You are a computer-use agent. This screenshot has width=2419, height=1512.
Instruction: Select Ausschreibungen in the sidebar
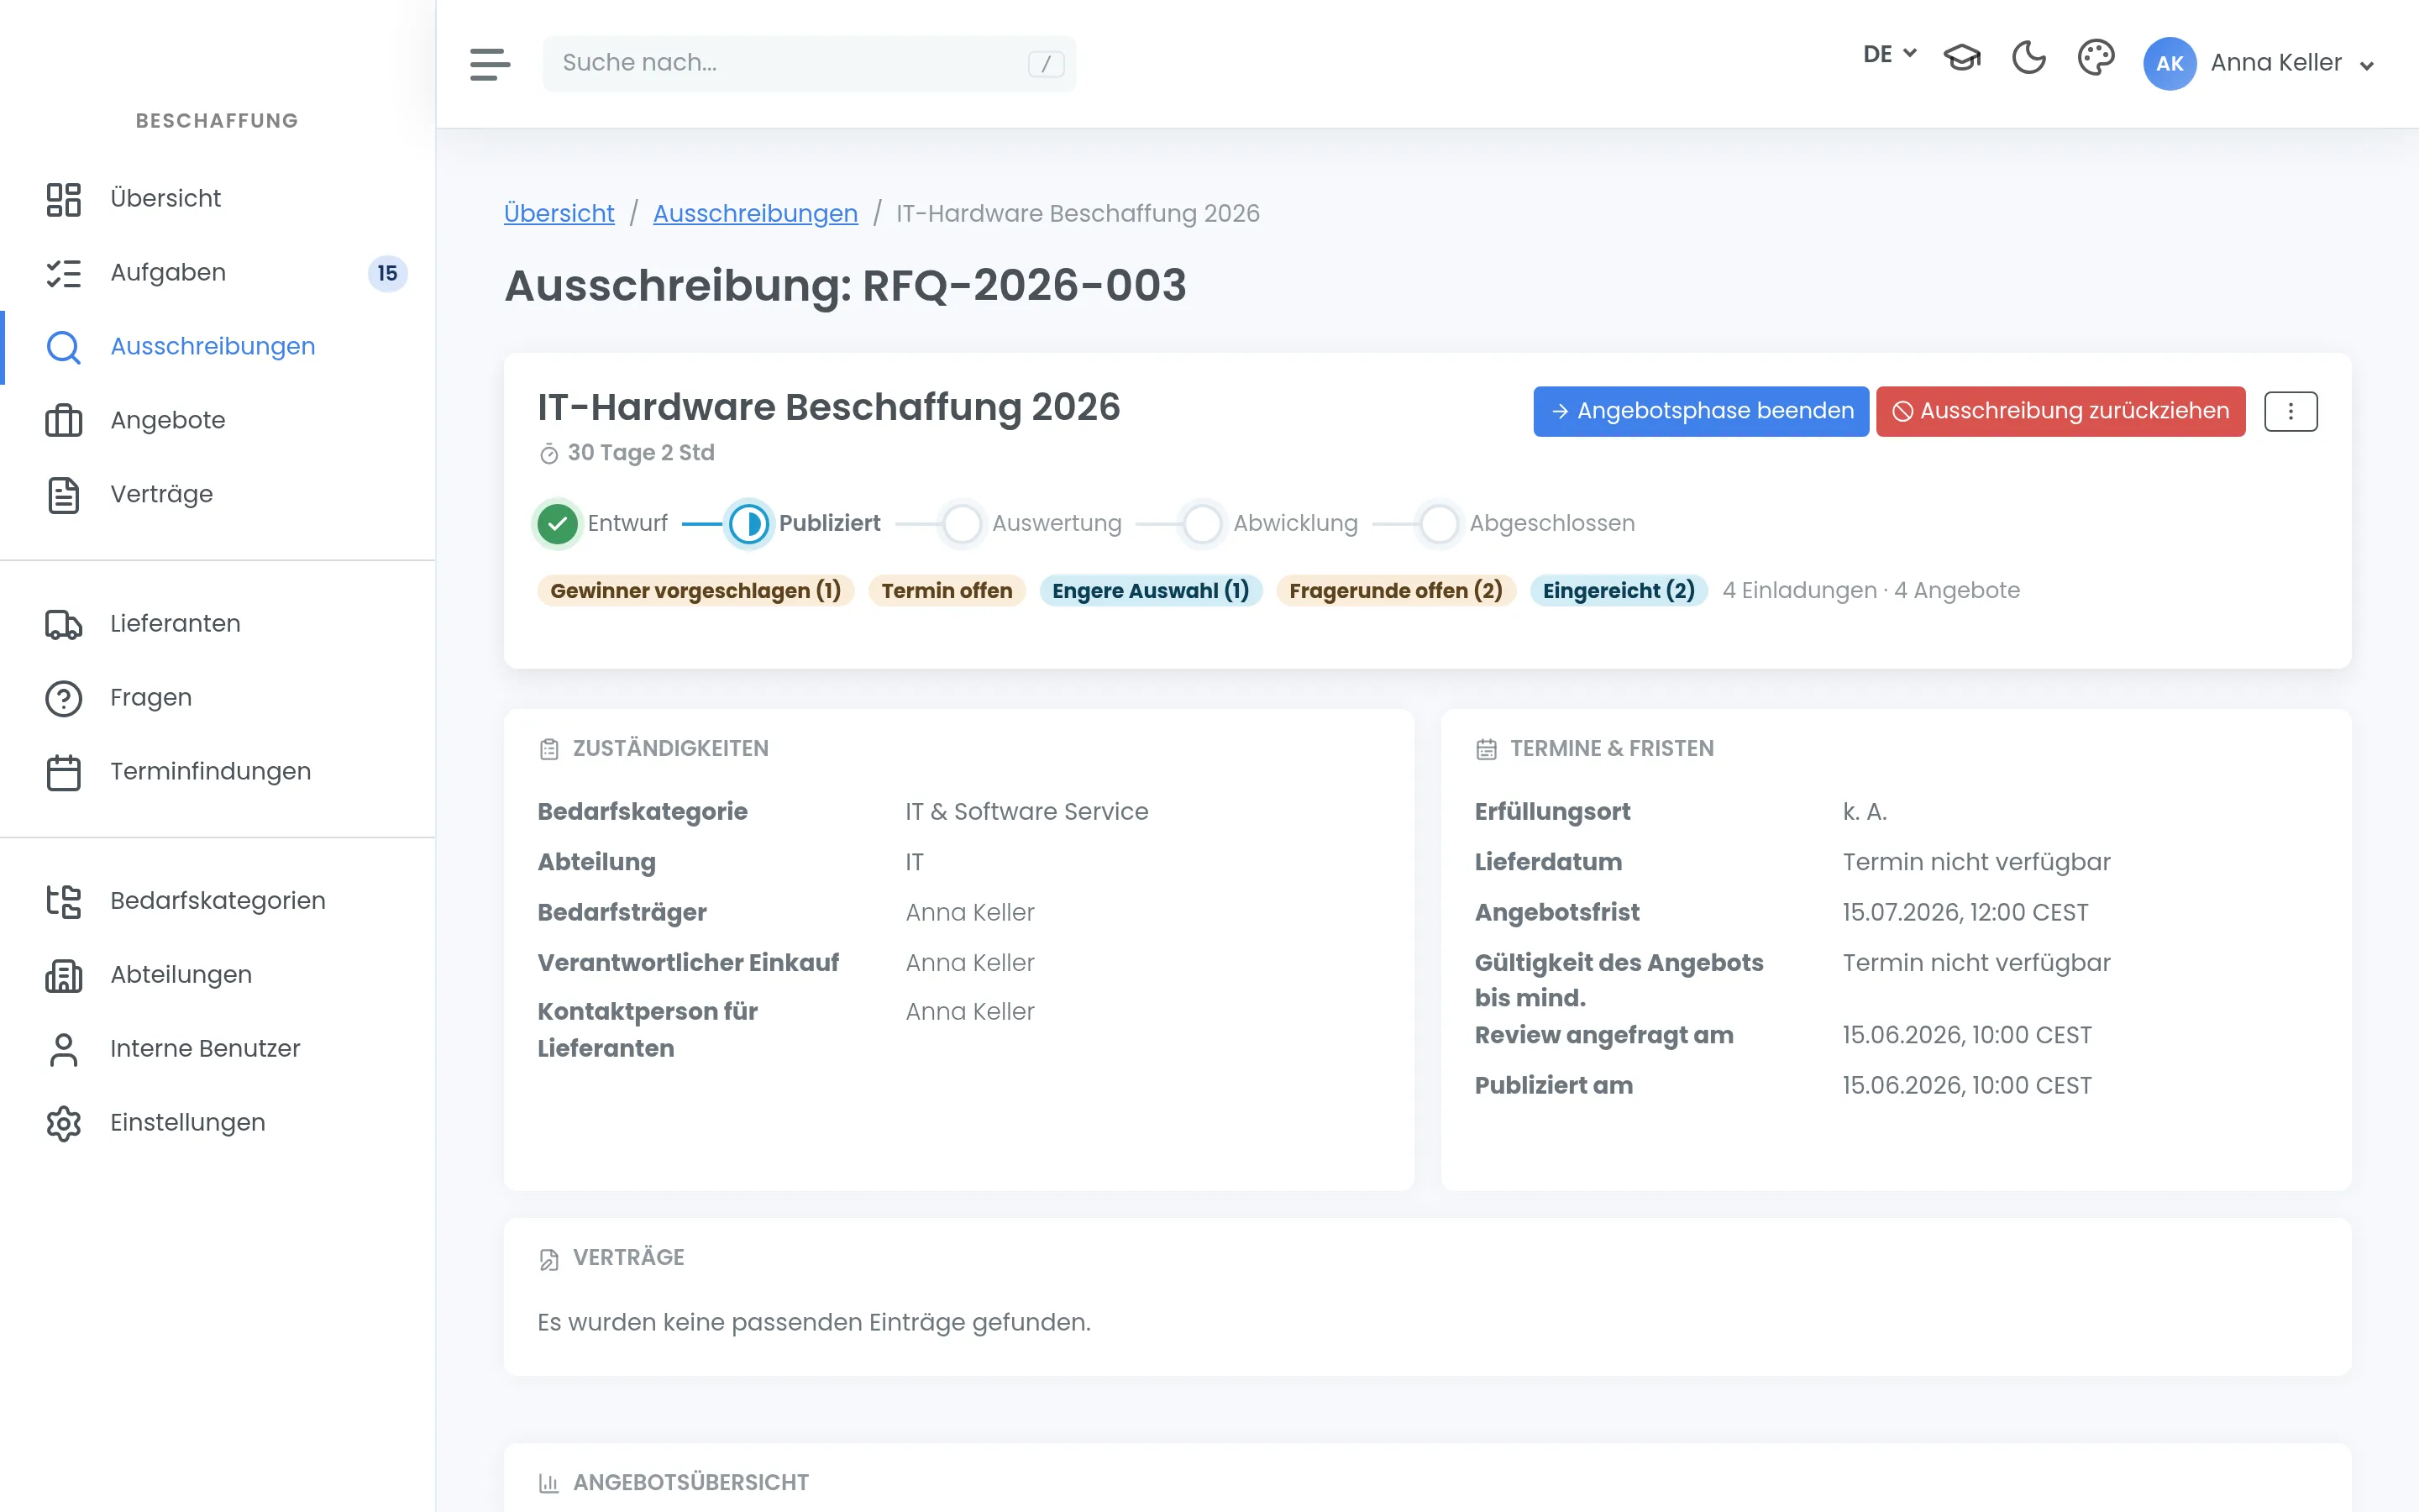tap(218, 347)
